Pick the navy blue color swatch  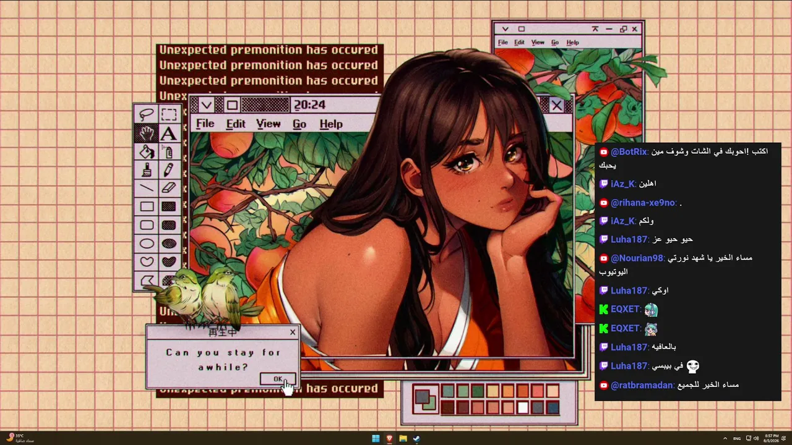(x=553, y=407)
